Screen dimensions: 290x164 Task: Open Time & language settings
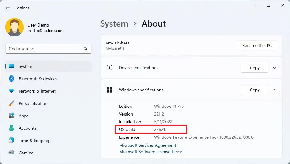48,141
